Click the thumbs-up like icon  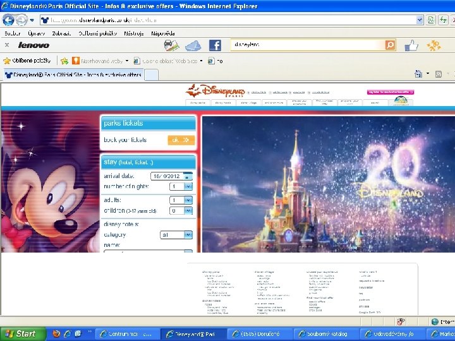pos(411,45)
